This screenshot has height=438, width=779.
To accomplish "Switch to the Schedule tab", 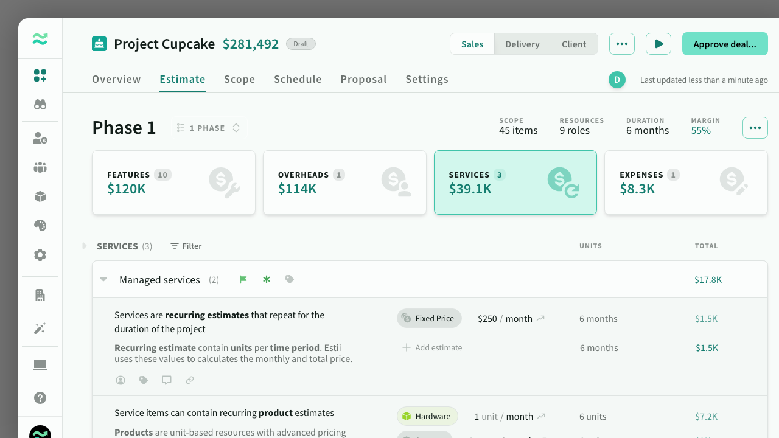I will click(298, 79).
